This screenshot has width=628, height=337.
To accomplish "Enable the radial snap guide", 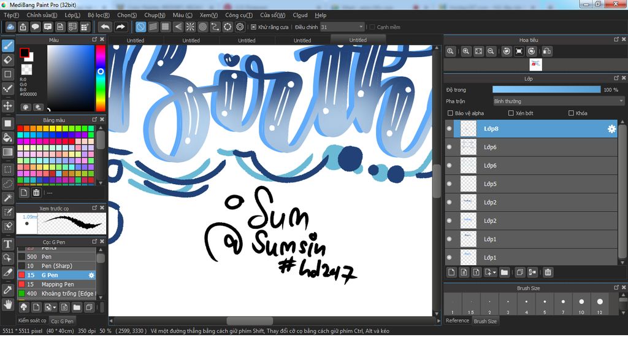I will click(x=190, y=27).
